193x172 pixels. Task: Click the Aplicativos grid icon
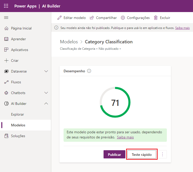(6, 50)
